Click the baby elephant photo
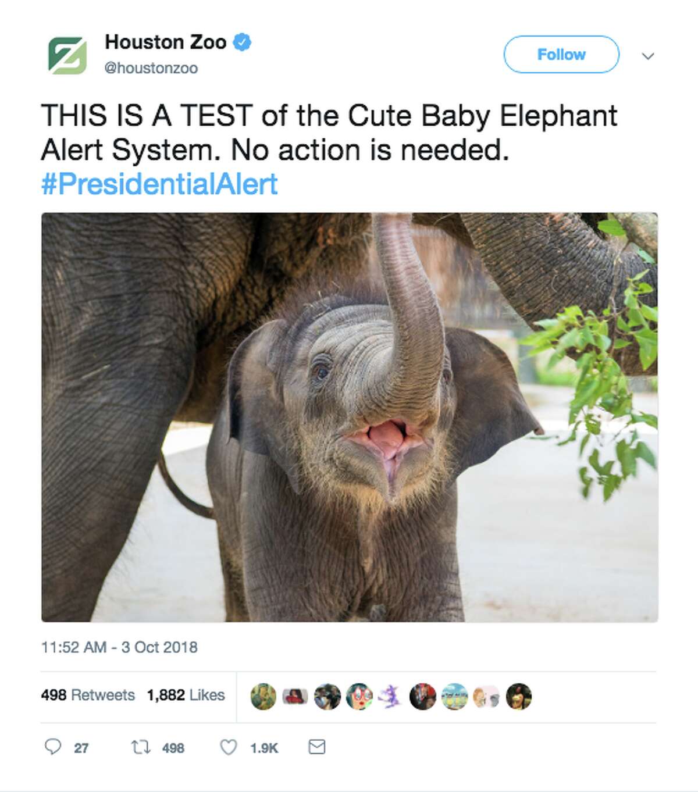The image size is (698, 792). 349,419
